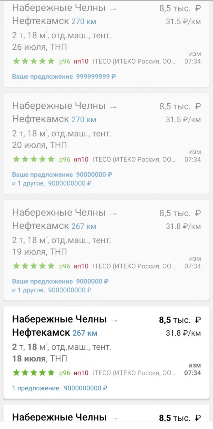This screenshot has height=429, width=213.
Task: Open ITECO company name on 26 июля card
Action: click(134, 61)
